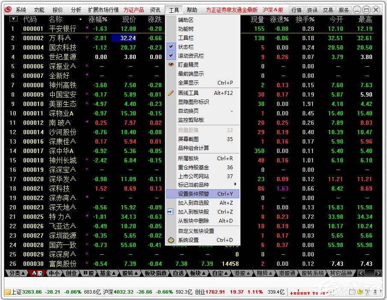This screenshot has width=387, height=300.
Task: Click the magenta mark on the 美丽生态 row
Action: click(x=87, y=103)
